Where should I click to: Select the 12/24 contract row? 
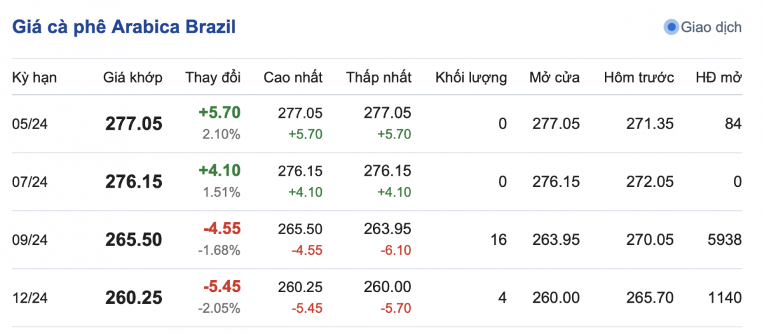(x=30, y=297)
